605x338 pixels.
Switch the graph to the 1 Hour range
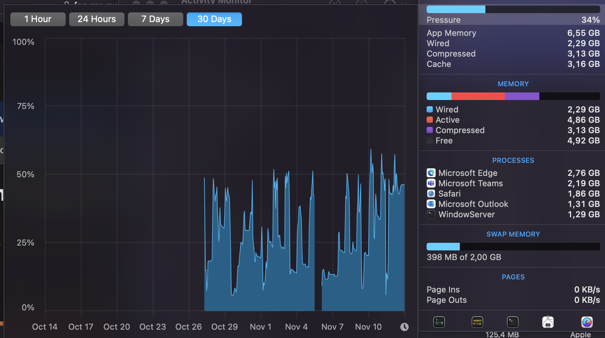pyautogui.click(x=38, y=19)
